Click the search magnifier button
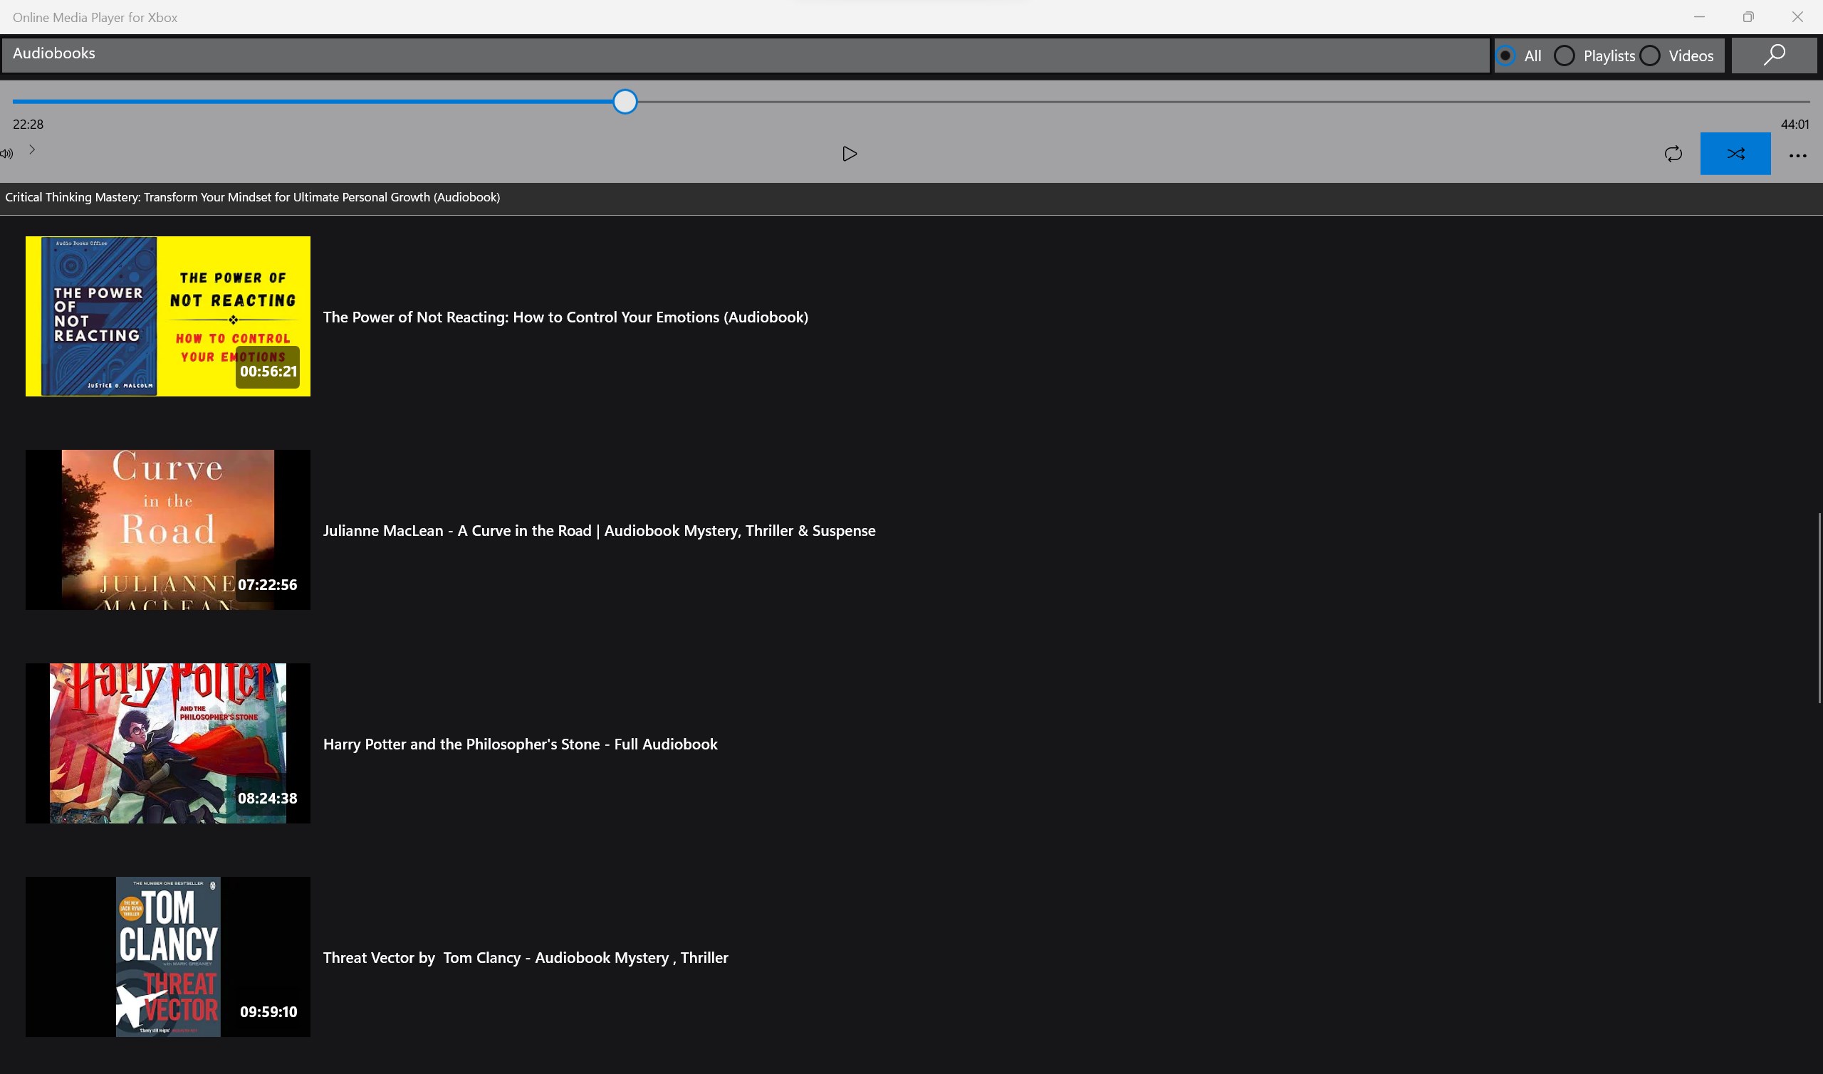 (x=1773, y=55)
